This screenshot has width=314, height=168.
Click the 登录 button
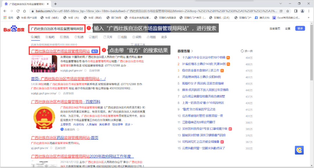click(x=300, y=28)
